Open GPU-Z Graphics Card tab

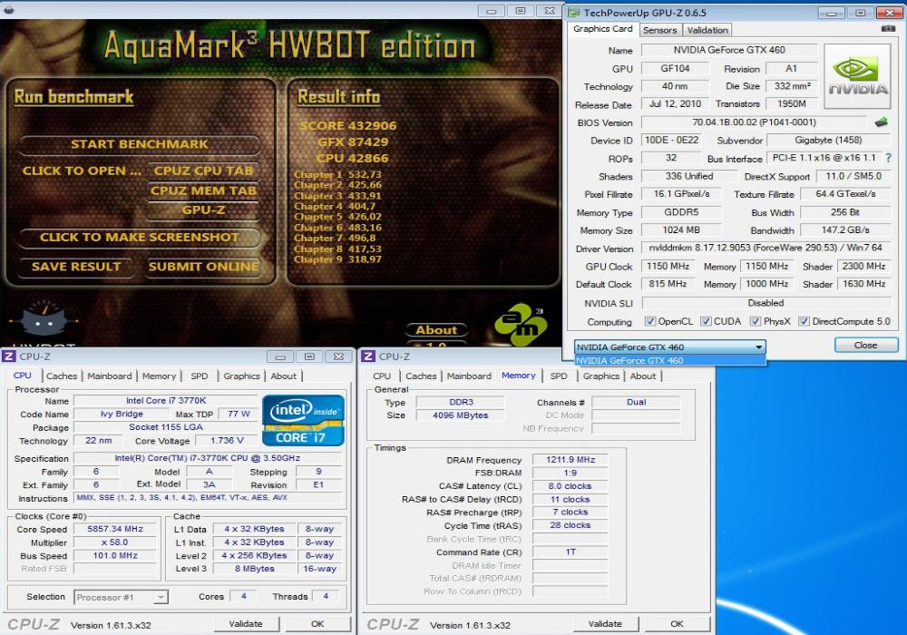click(x=603, y=29)
